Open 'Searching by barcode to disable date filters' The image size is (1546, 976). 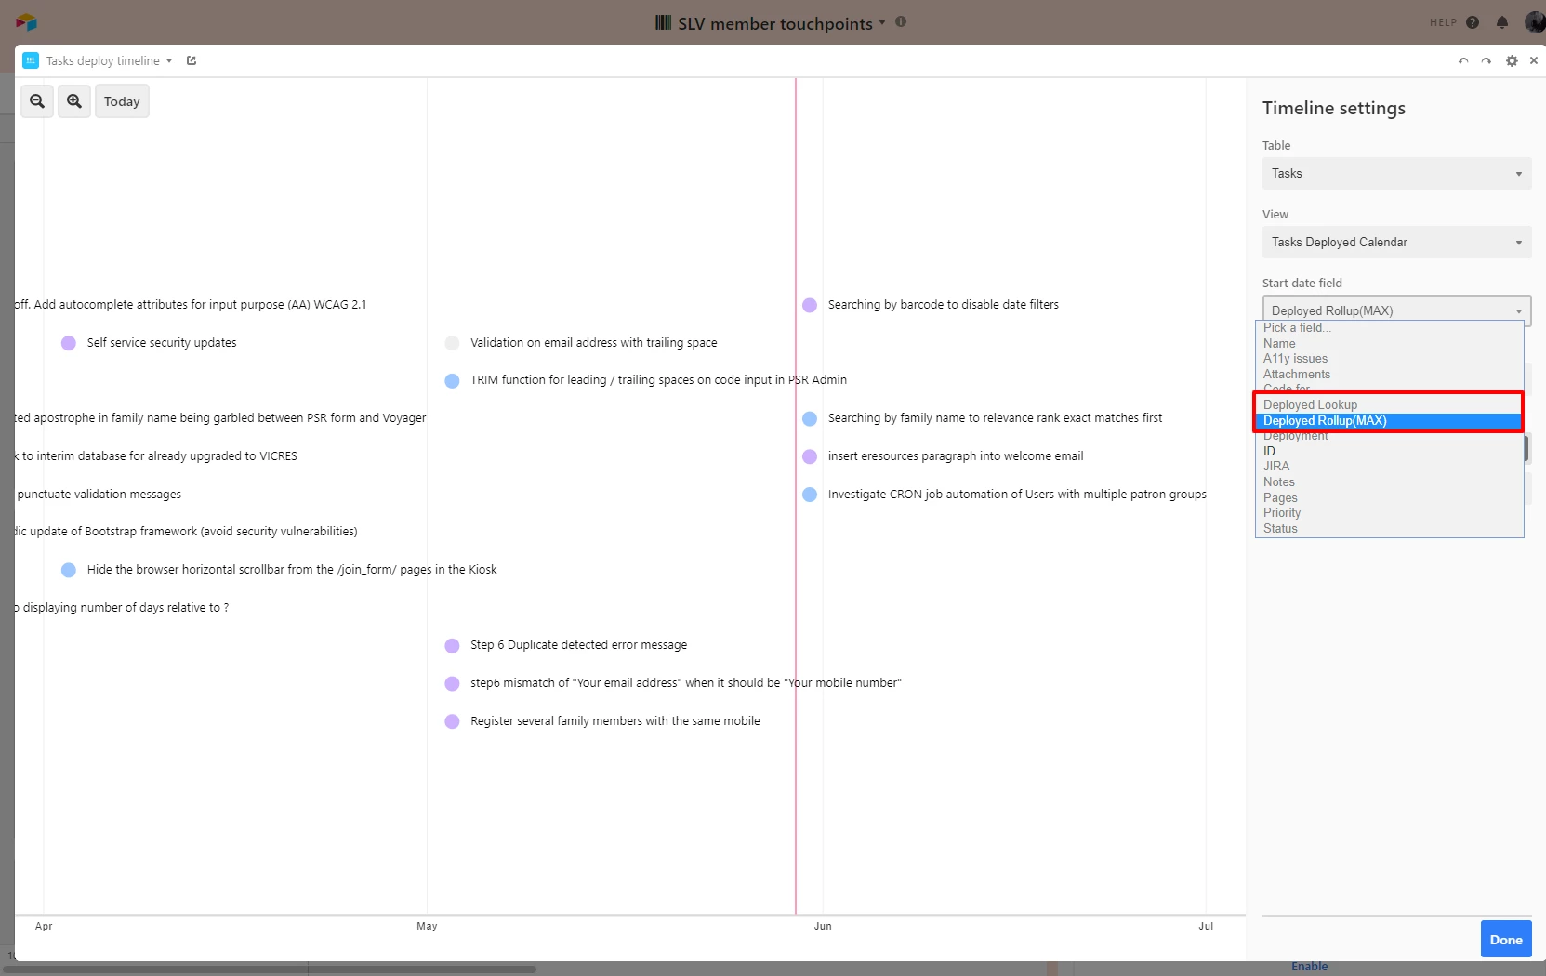pyautogui.click(x=944, y=305)
